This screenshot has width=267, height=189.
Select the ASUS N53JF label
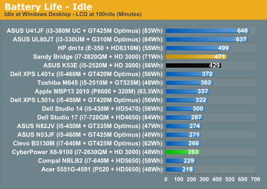[90, 135]
